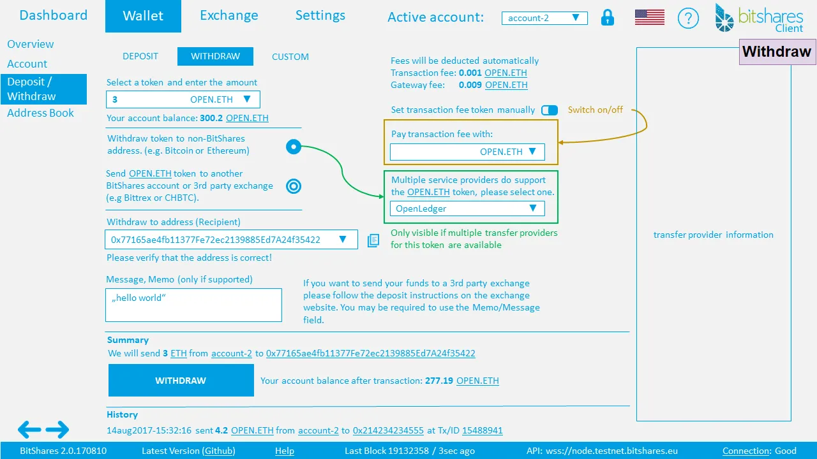Click the transfer provider information panel
This screenshot has height=459, width=817.
tap(714, 235)
